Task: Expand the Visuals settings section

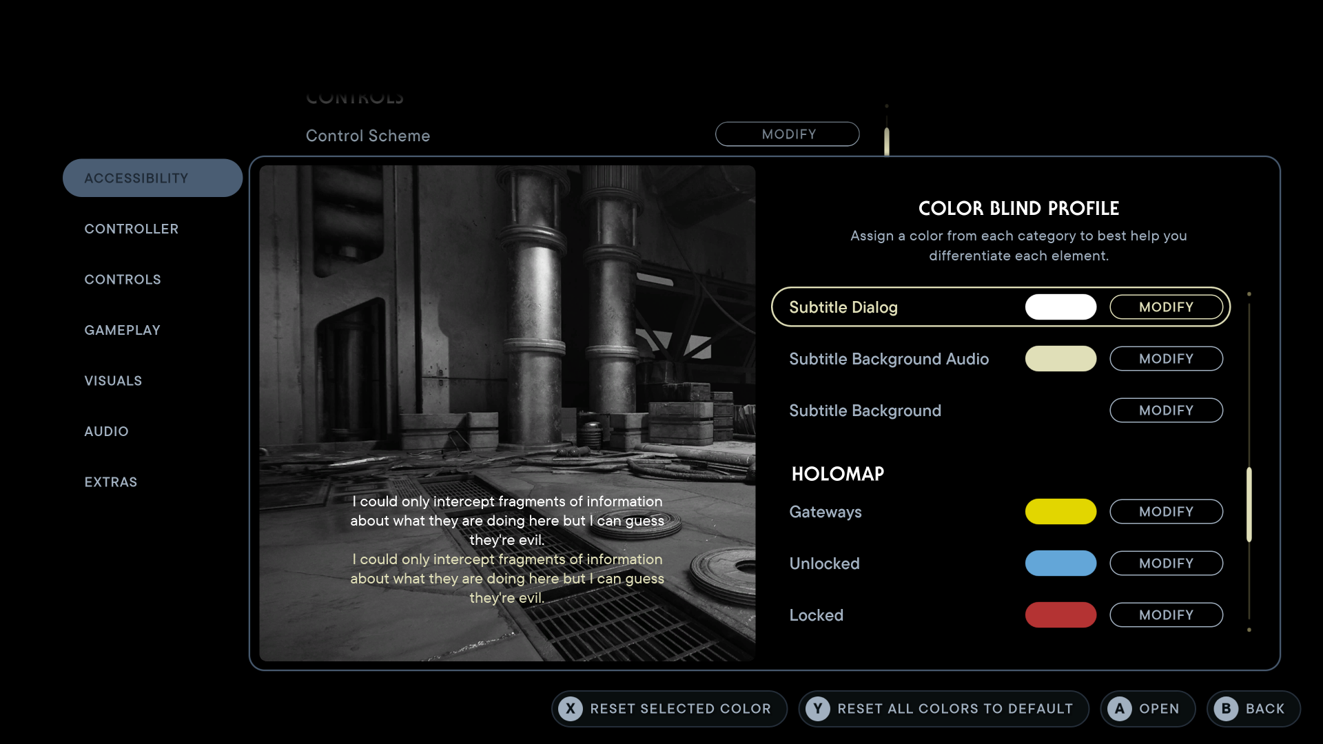Action: pos(114,380)
